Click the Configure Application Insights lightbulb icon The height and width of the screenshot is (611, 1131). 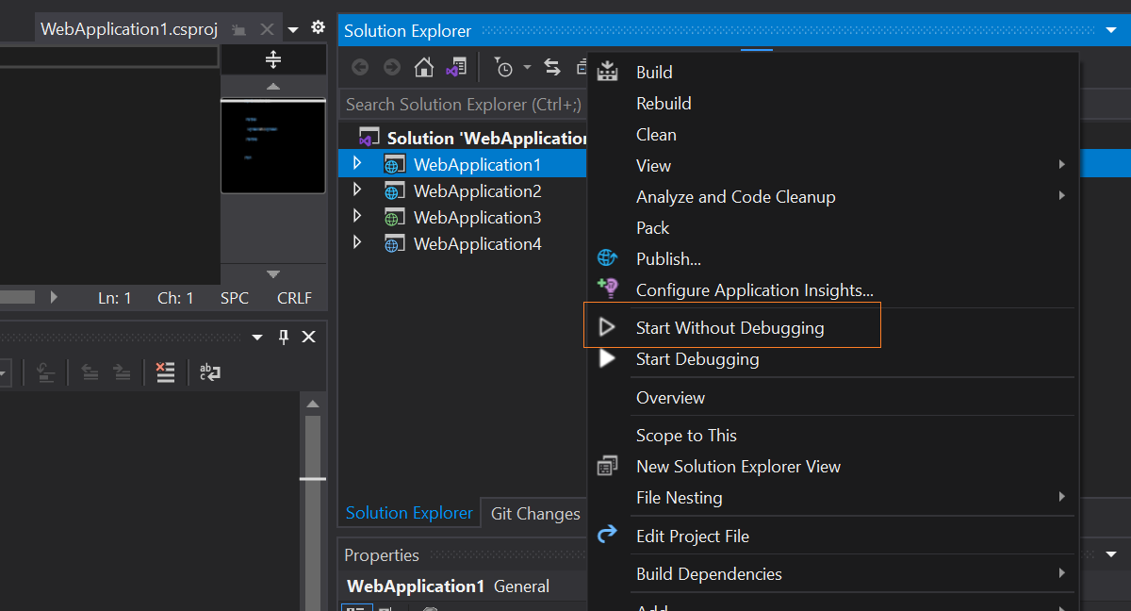[608, 289]
